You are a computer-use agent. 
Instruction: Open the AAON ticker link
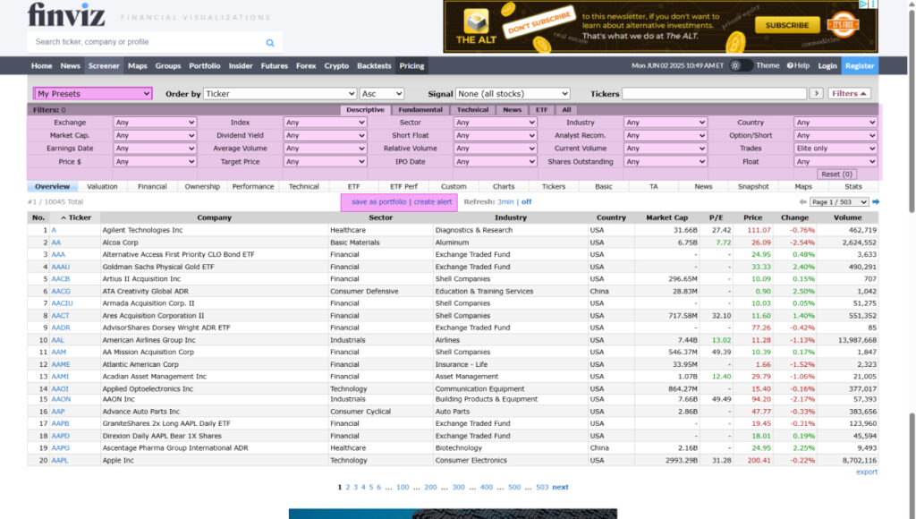(61, 399)
